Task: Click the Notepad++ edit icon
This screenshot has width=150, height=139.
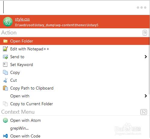Action: tap(5, 49)
